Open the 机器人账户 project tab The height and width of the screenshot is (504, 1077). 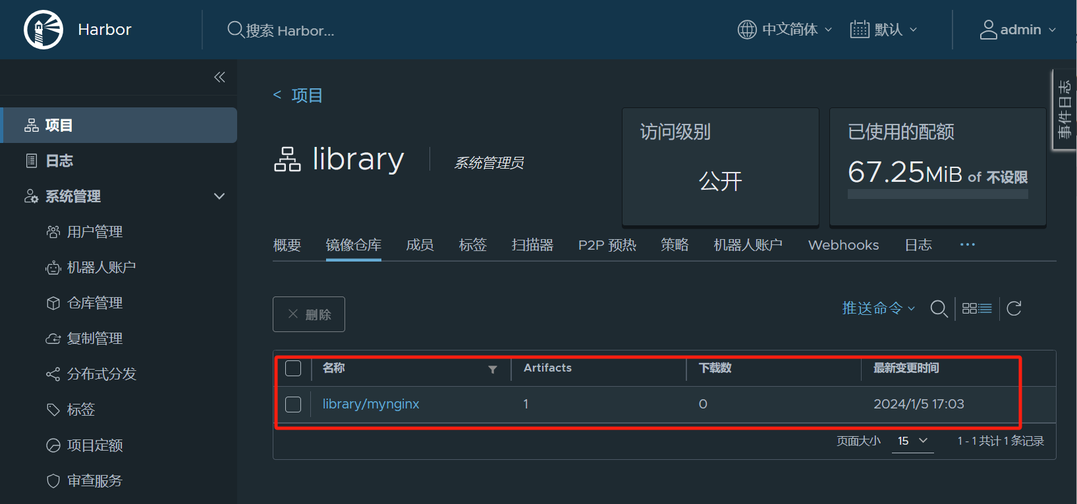coord(748,245)
